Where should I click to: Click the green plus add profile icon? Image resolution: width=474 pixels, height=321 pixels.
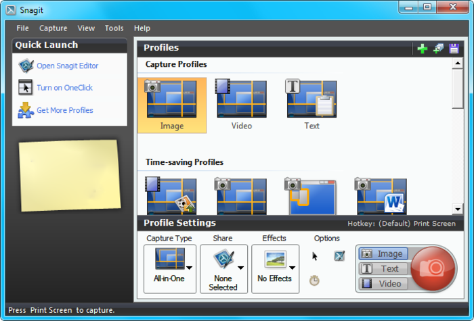tap(423, 48)
